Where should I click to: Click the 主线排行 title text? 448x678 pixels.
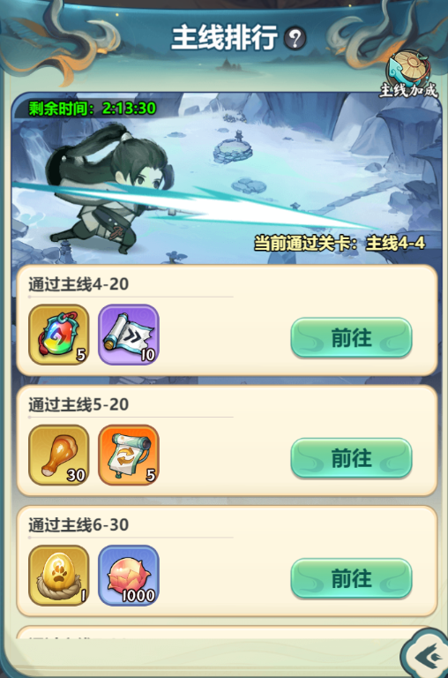(x=225, y=38)
